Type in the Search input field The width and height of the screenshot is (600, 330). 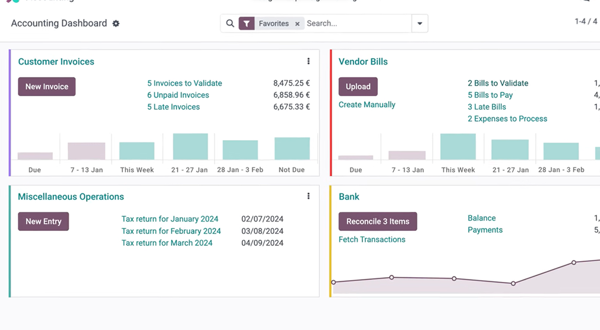(x=356, y=24)
